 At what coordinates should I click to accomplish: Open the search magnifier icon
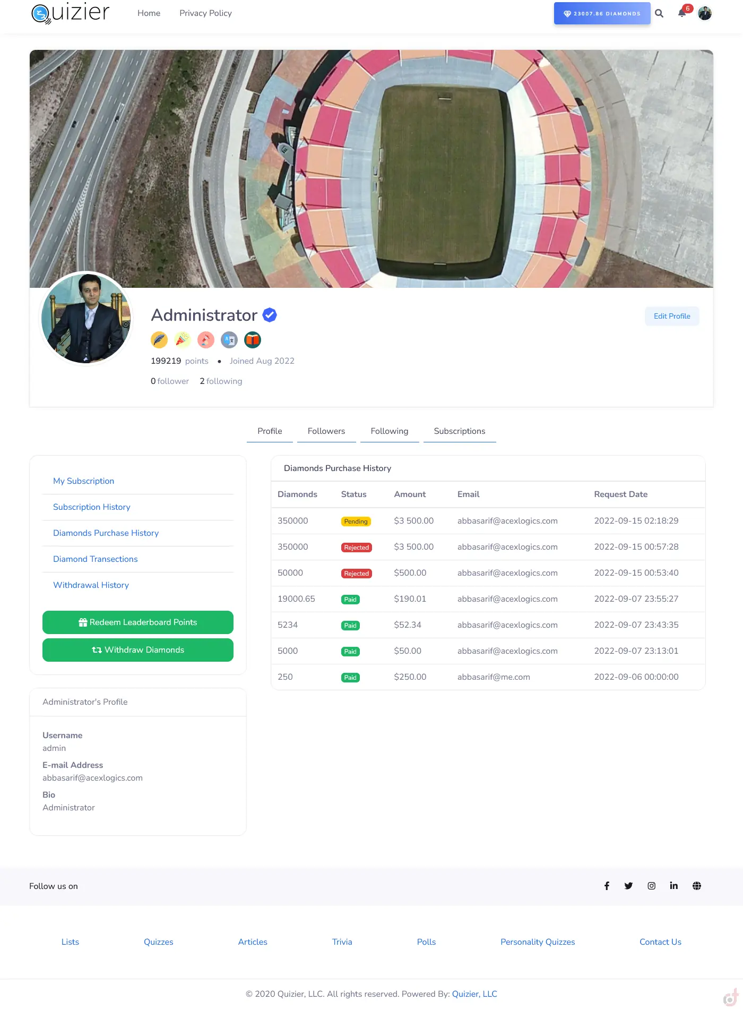pyautogui.click(x=659, y=14)
